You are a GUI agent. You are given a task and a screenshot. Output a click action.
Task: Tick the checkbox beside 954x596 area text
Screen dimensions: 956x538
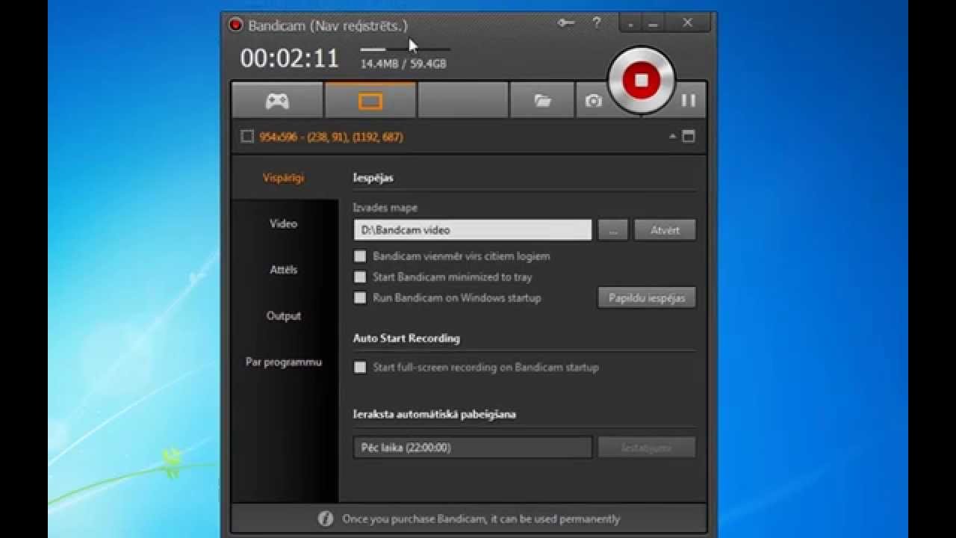[x=247, y=137]
